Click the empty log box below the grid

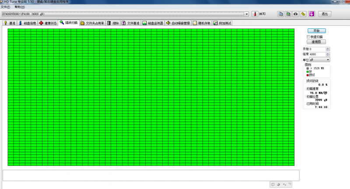click(151, 175)
